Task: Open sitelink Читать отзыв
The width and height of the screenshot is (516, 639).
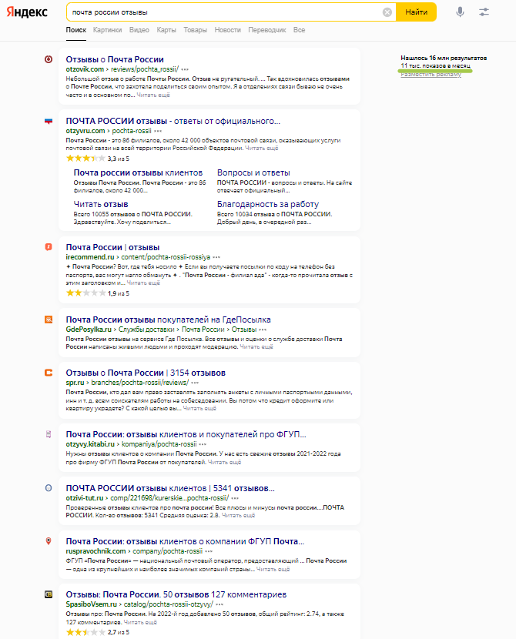Action: pyautogui.click(x=101, y=204)
